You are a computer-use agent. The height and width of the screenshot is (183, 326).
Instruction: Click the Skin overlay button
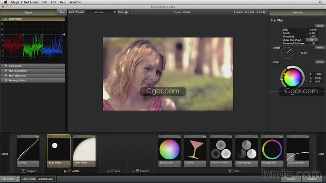click(x=62, y=13)
